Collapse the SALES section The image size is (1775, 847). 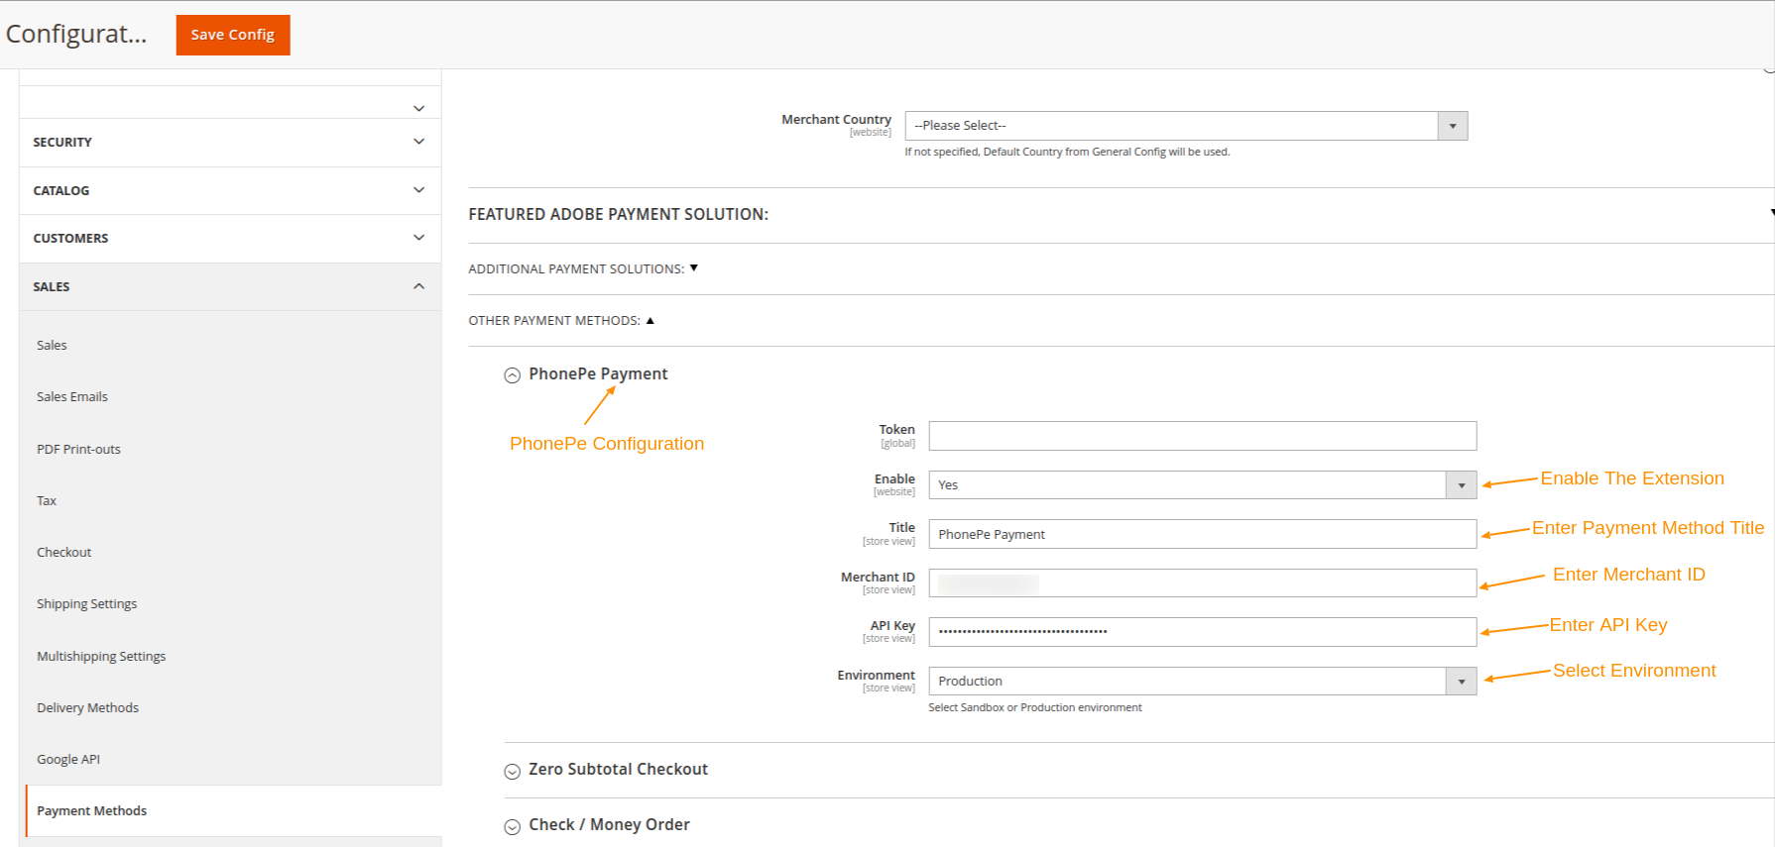coord(230,287)
